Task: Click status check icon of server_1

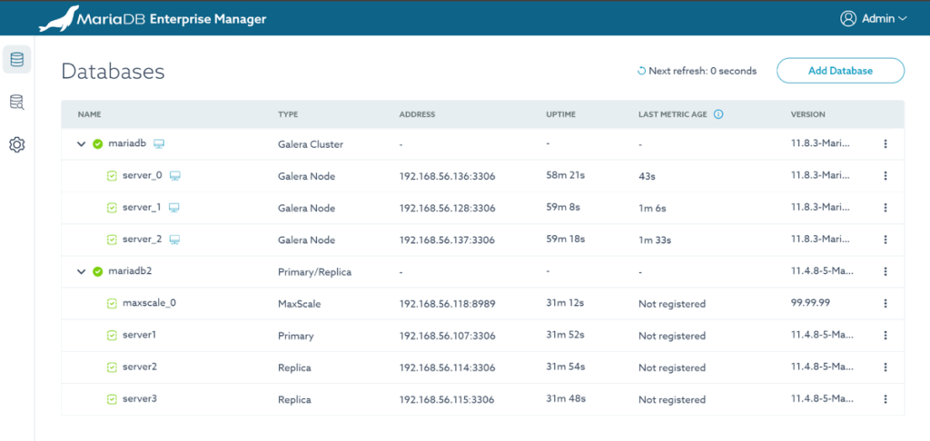Action: coord(112,208)
